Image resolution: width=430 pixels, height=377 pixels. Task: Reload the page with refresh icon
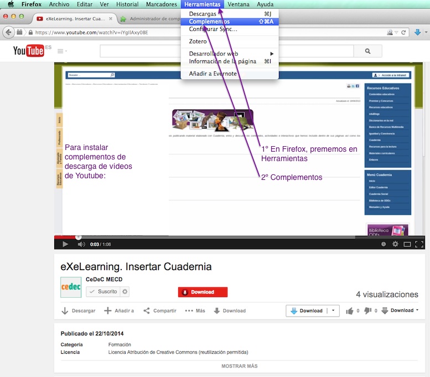pyautogui.click(x=403, y=32)
